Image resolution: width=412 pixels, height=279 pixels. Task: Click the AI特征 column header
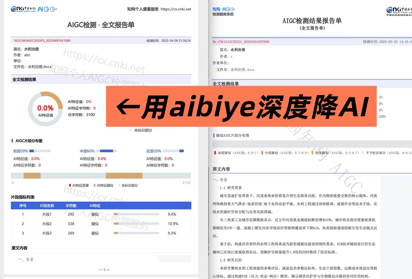(x=95, y=206)
